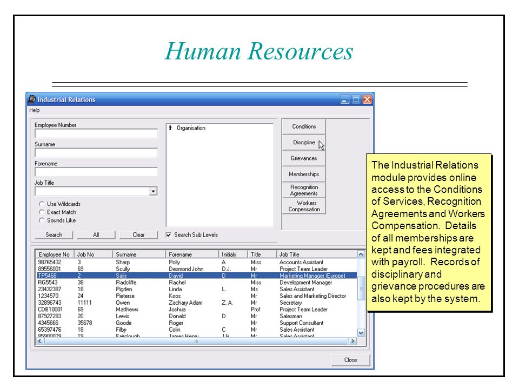Open Recognition Agreements
Screen dimensions: 519x389
[304, 190]
